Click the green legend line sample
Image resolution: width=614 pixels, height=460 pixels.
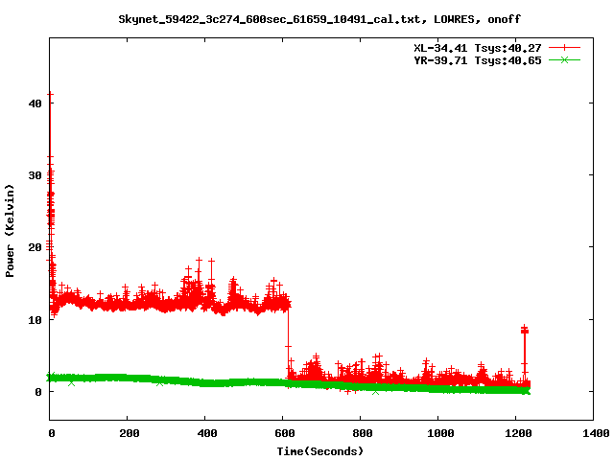pyautogui.click(x=564, y=59)
